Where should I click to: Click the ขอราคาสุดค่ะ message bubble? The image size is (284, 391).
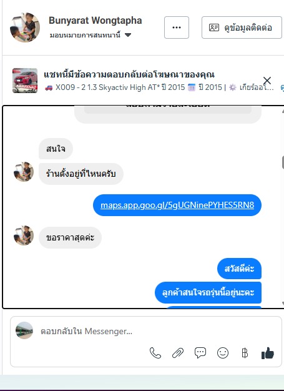(x=71, y=237)
